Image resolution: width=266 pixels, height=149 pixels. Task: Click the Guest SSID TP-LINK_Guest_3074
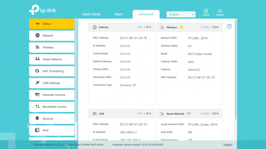(202, 125)
